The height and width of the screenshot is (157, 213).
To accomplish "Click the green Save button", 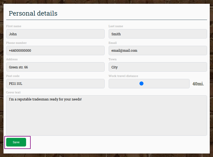I will pos(16,142).
